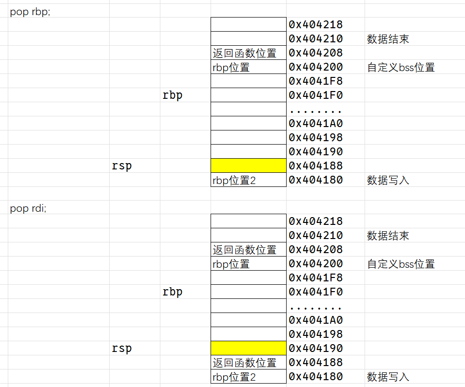Click 自定义bss位置 label in the pop rbp diagram

coord(401,67)
